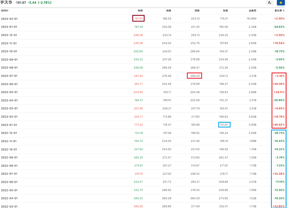Select the date 2023-12-01
The image size is (287, 208).
[9, 35]
